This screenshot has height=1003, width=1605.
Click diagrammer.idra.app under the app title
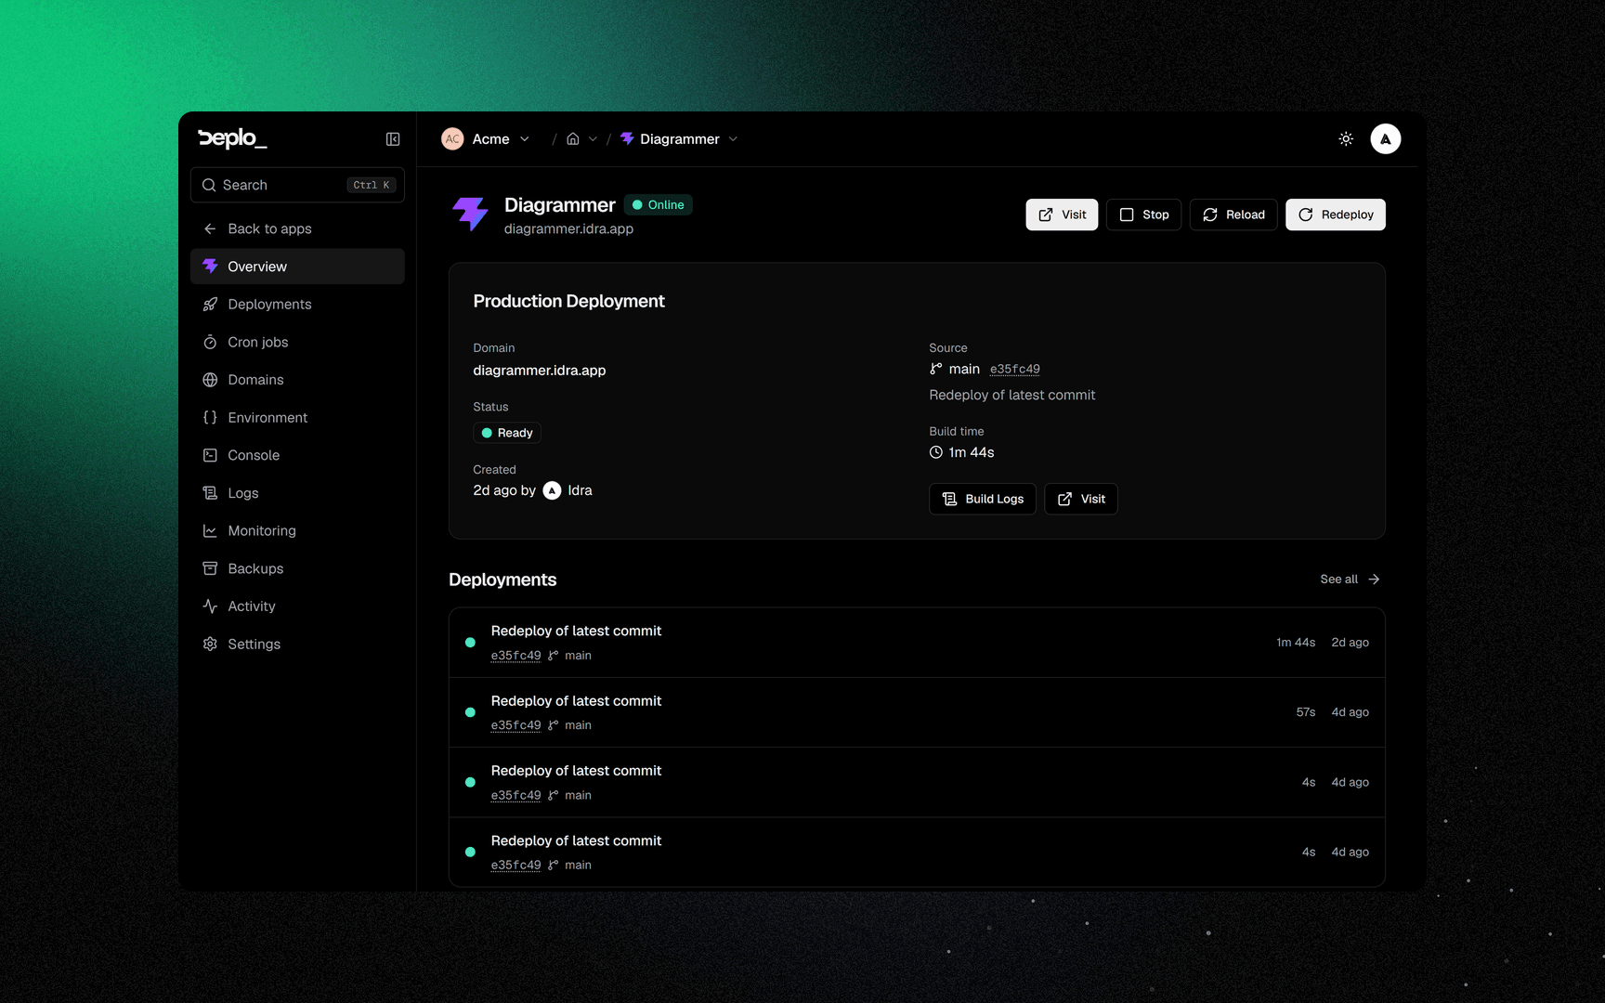(x=568, y=228)
